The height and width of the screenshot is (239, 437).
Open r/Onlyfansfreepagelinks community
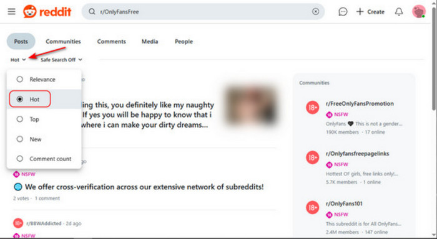[x=358, y=154]
